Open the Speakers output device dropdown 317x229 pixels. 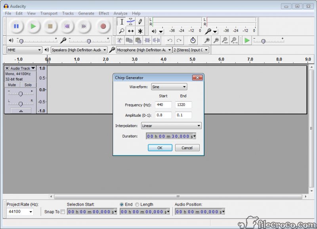[79, 50]
